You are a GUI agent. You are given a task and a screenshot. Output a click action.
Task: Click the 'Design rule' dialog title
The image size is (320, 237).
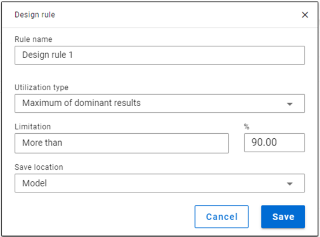coord(35,15)
